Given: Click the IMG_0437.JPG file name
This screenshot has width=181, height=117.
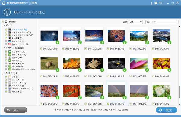Looking at the screenshot, I should pos(50,104).
